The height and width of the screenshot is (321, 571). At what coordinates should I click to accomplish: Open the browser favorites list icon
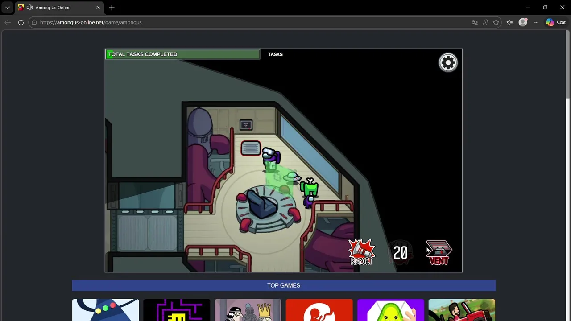(x=509, y=22)
